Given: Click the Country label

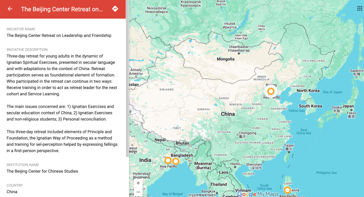Looking at the screenshot, I should click(15, 185).
